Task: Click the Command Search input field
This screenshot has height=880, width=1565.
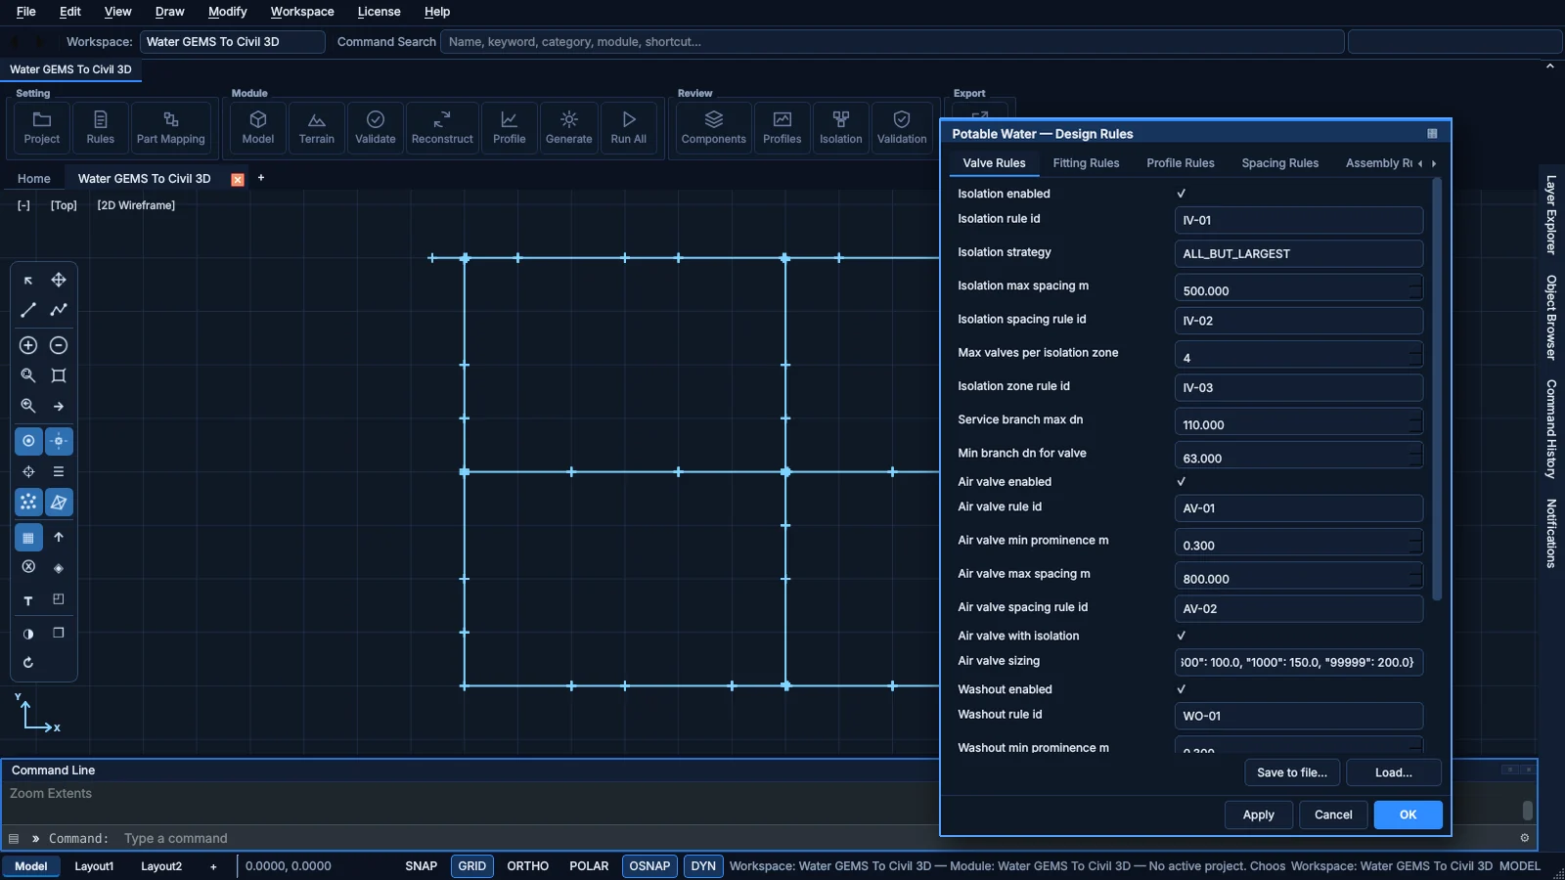Action: (891, 42)
